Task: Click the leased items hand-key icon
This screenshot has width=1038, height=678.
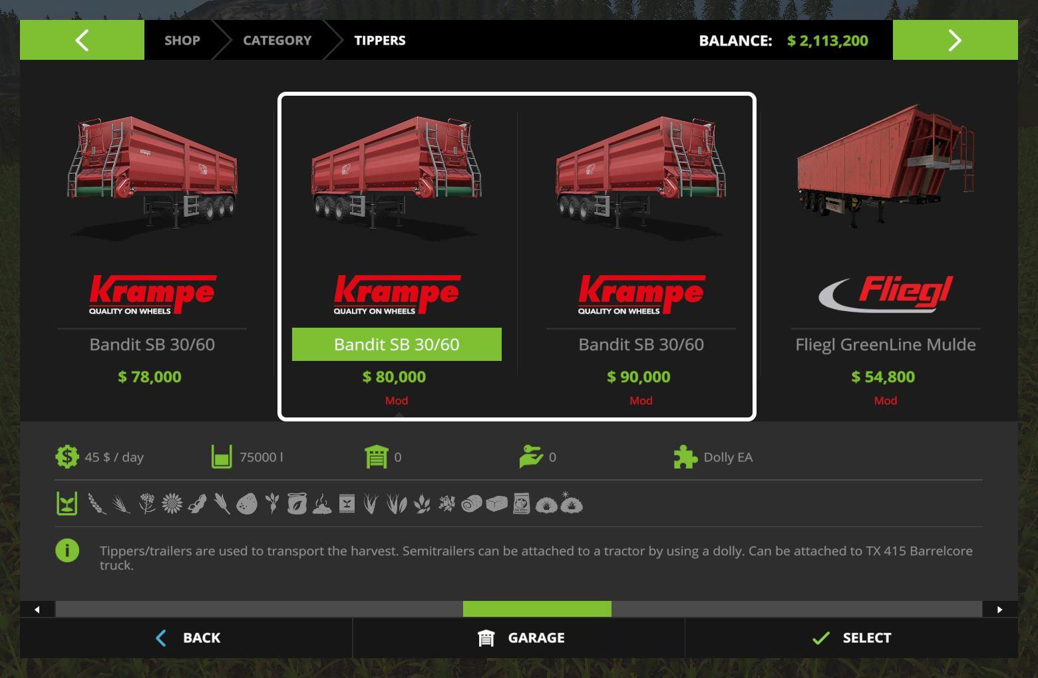Action: 531,457
